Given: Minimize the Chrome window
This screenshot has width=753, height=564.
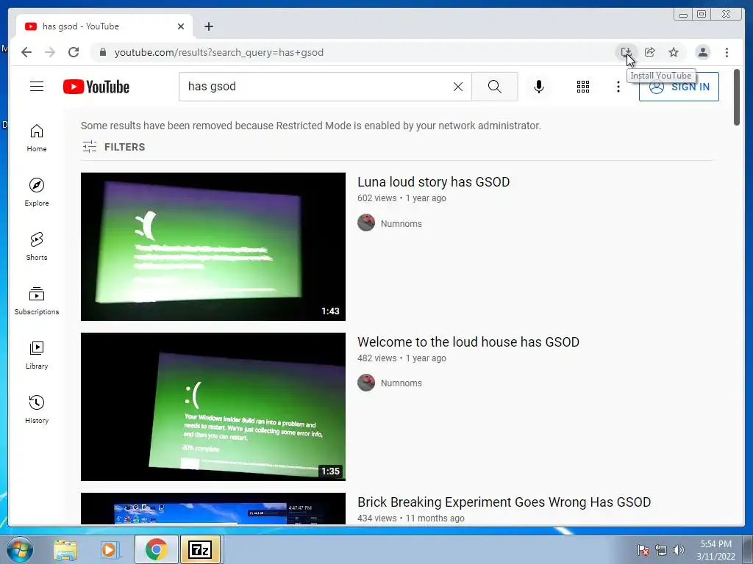Looking at the screenshot, I should point(683,15).
